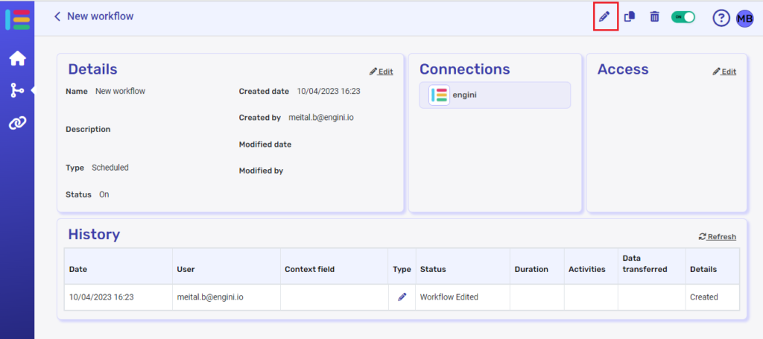
Task: Open the MB user profile avatar
Action: tap(744, 18)
